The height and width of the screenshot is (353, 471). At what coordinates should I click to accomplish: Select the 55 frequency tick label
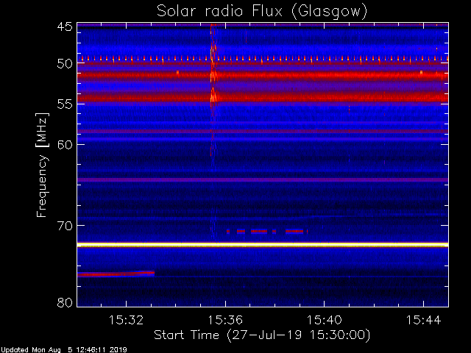65,104
